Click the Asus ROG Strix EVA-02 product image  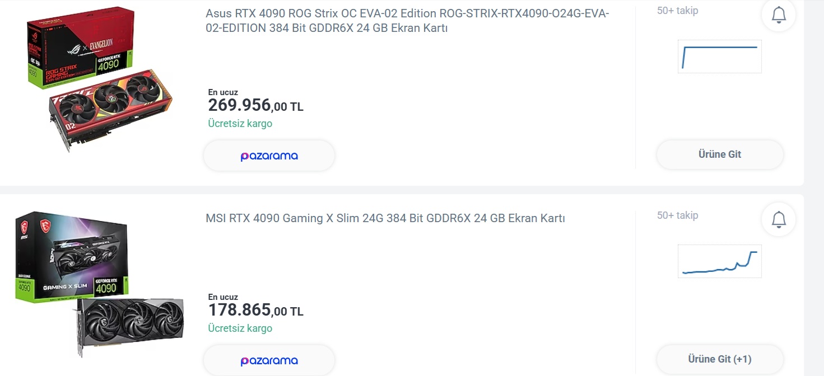tap(99, 79)
